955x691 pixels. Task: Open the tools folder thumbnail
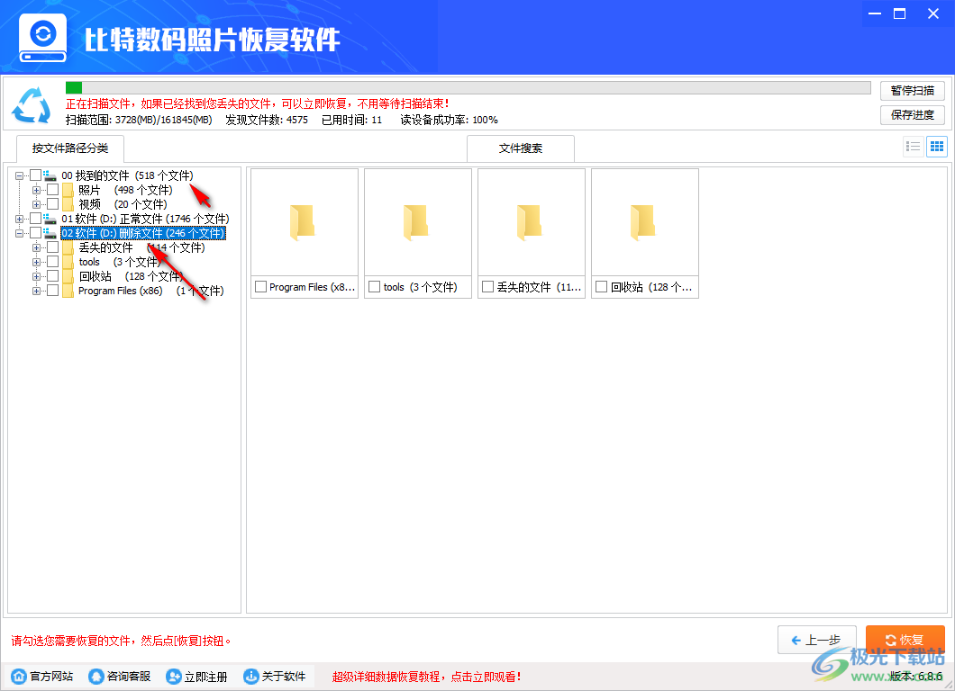point(417,221)
